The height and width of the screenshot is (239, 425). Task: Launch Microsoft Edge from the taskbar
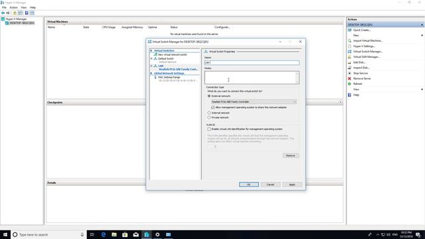[x=104, y=234]
